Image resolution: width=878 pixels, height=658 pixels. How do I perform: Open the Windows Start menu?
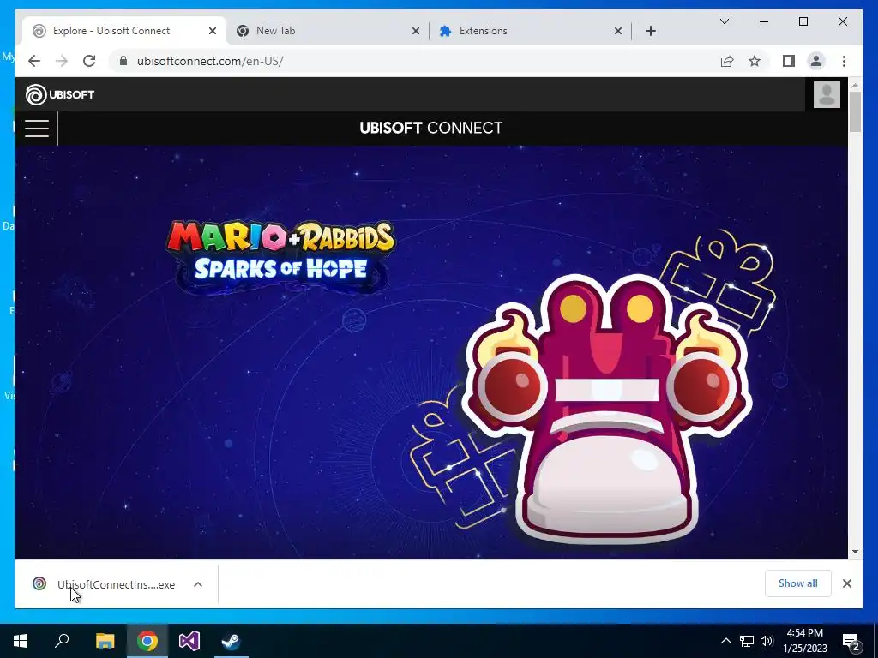21,641
